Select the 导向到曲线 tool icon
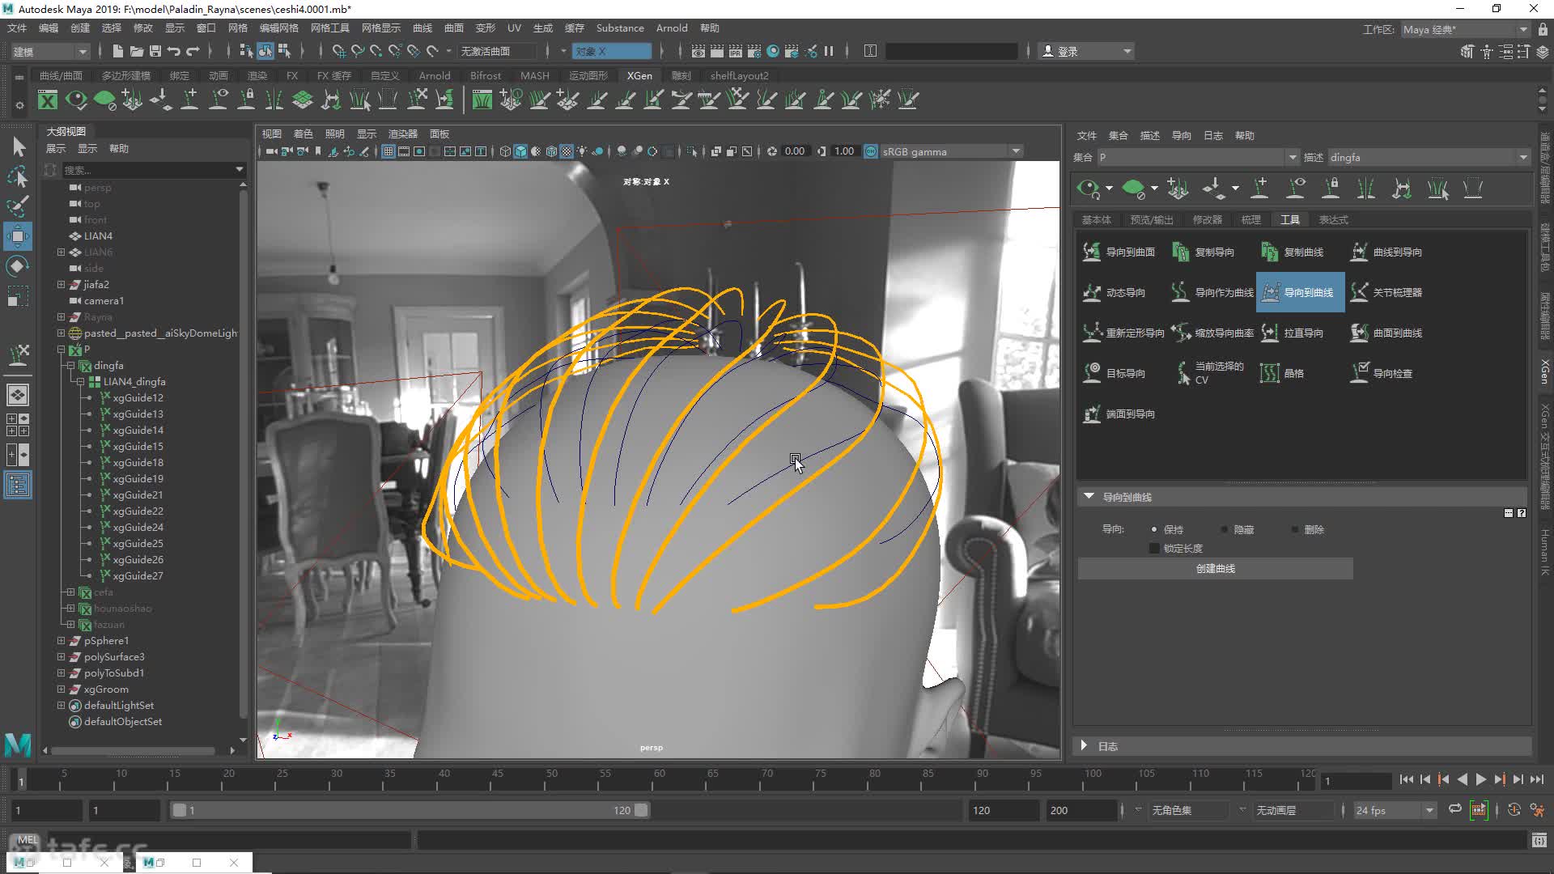Image resolution: width=1554 pixels, height=874 pixels. coord(1271,292)
